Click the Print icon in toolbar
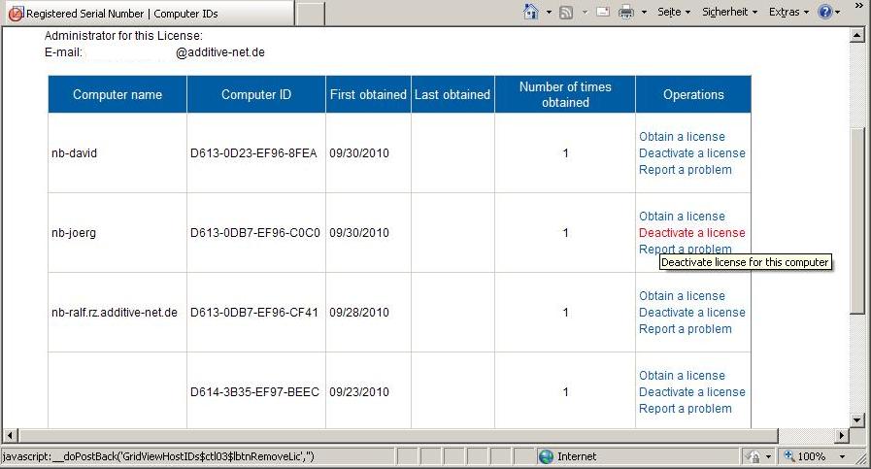871x469 pixels. coord(626,12)
